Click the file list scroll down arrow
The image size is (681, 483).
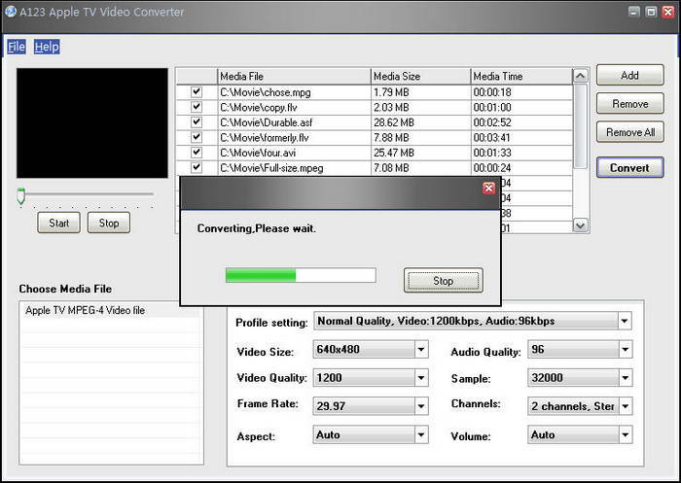(580, 225)
